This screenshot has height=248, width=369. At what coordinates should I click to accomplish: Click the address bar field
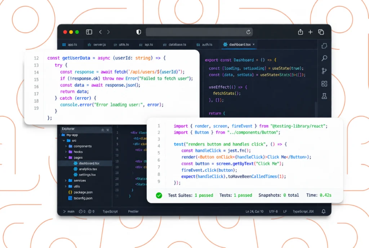tap(199, 32)
